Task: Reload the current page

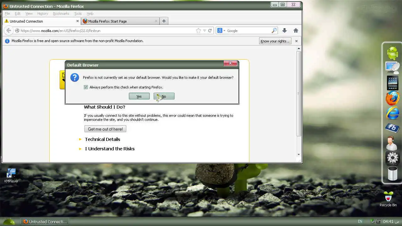Action: 210,30
